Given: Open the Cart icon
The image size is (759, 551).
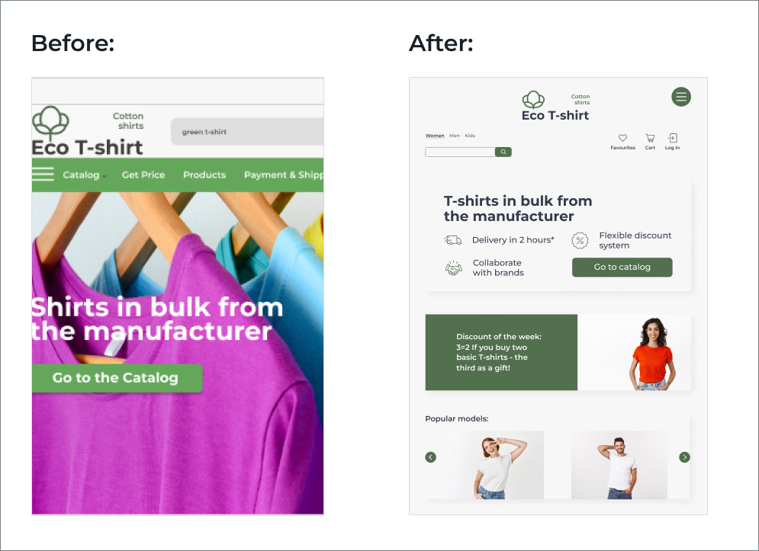Looking at the screenshot, I should pos(650,138).
